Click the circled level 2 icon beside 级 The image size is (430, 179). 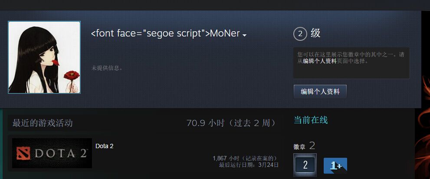300,34
